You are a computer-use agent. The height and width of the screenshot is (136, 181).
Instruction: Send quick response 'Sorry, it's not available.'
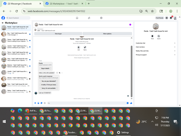[x=49, y=88]
